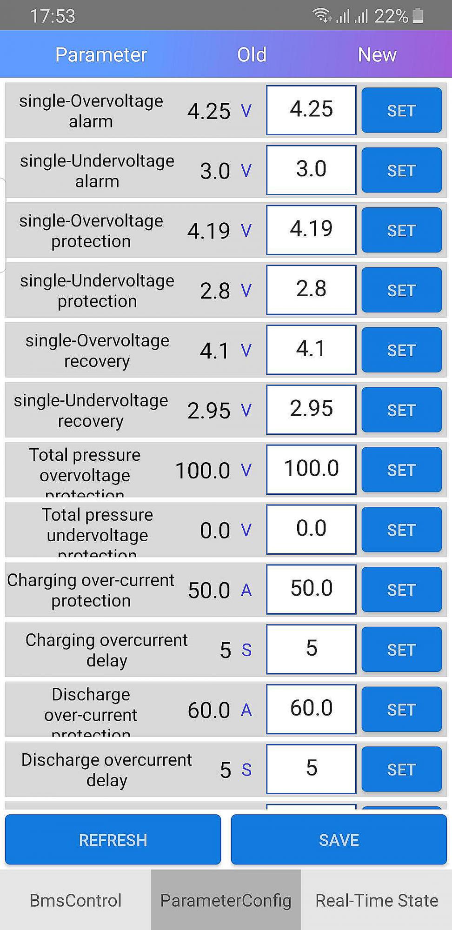This screenshot has width=452, height=930.
Task: Tap the single-Undervoltage recovery new value box
Action: [311, 409]
